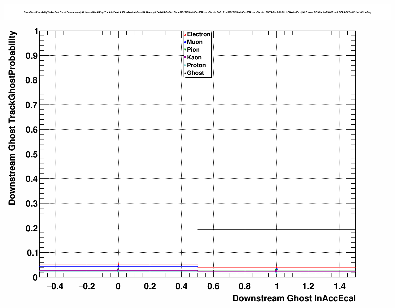Screen dimensions: 395x308
Task: Click the red Electron triangle marker in legend
Action: 185,34
